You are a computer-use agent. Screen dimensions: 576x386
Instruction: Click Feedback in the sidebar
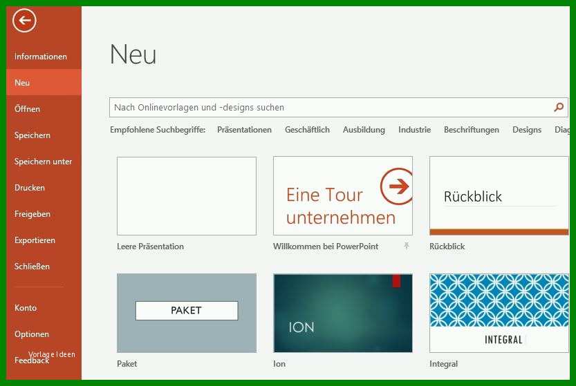click(32, 360)
